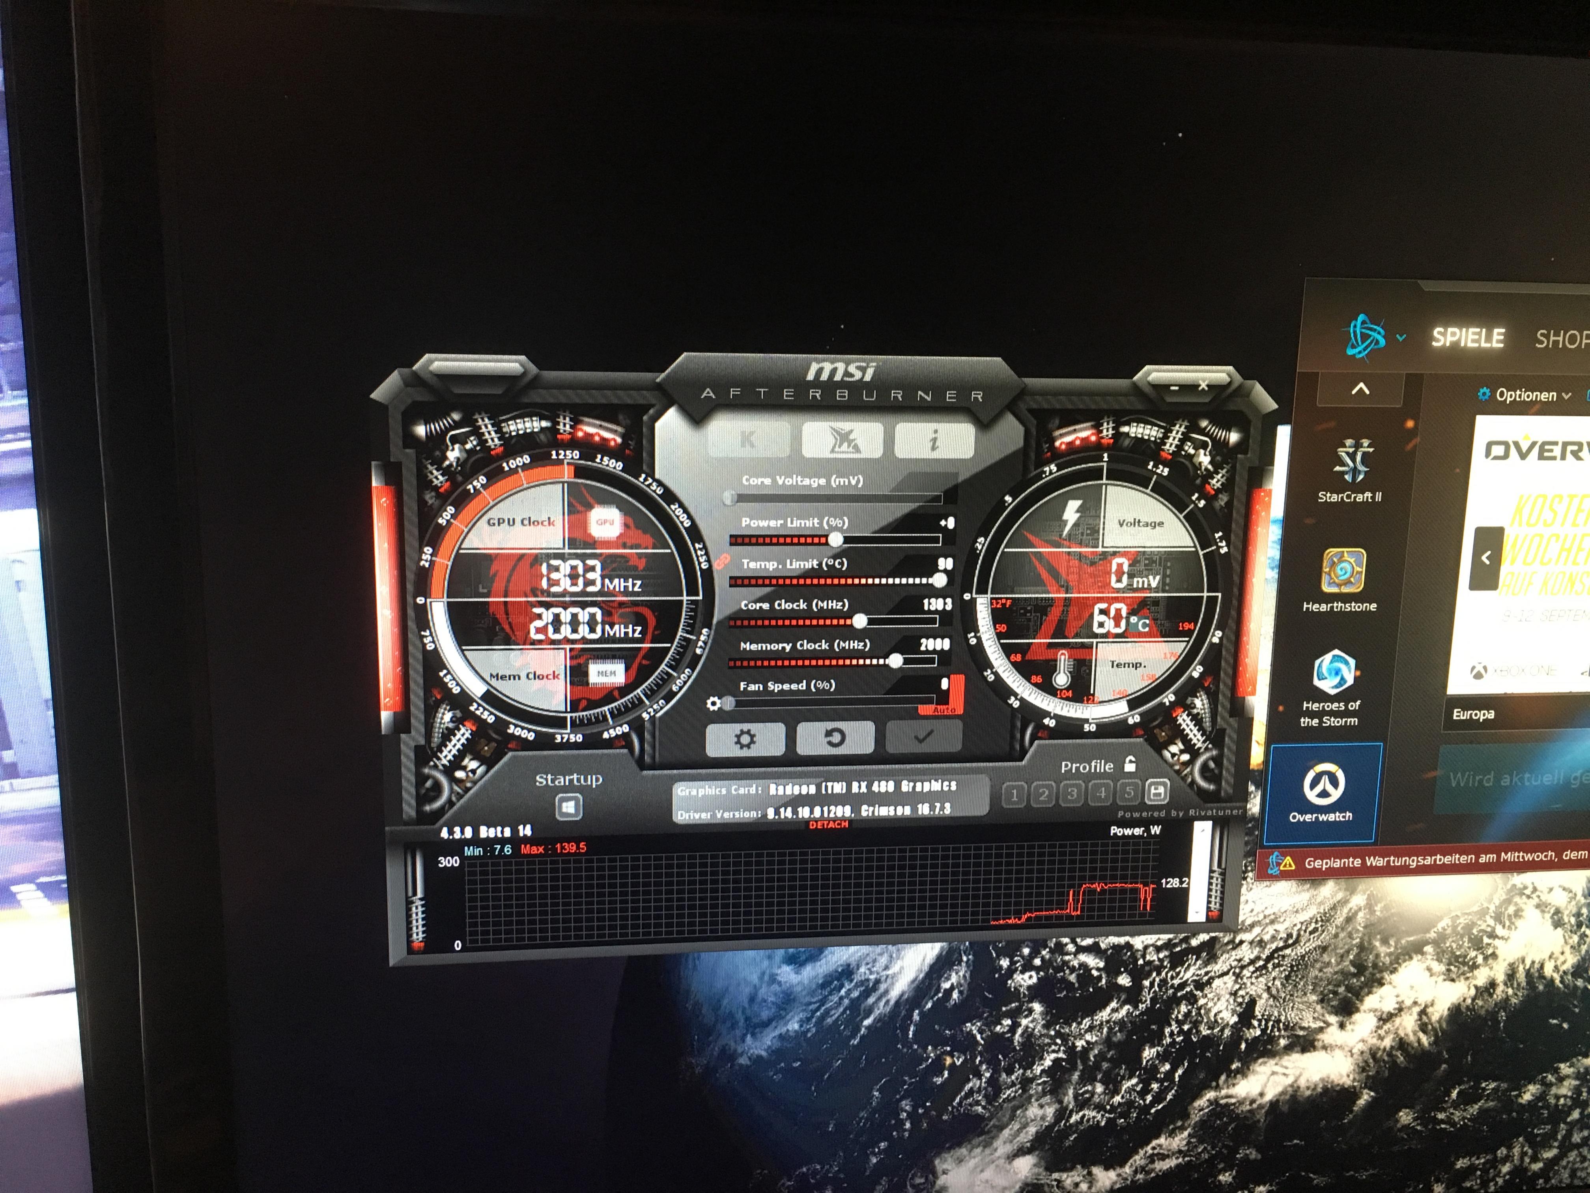Toggle the Profile lock icon

(1130, 764)
